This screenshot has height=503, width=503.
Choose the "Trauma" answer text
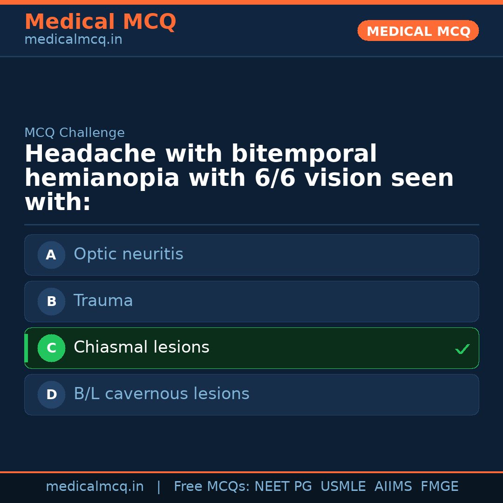point(103,301)
